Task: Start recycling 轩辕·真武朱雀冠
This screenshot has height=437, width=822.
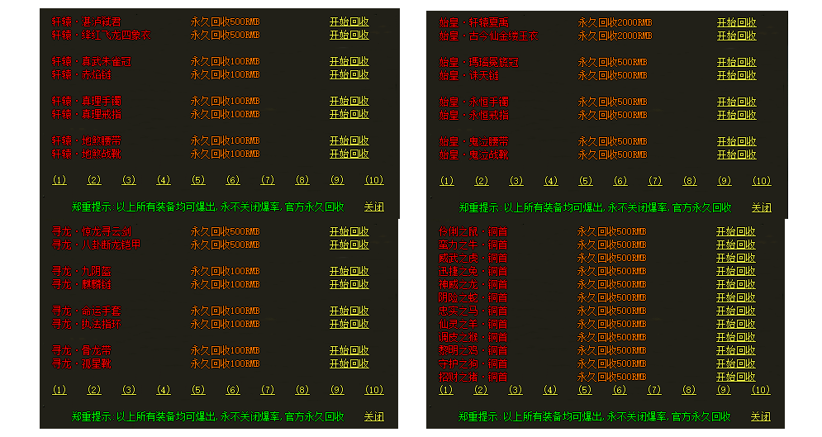Action: [x=349, y=62]
